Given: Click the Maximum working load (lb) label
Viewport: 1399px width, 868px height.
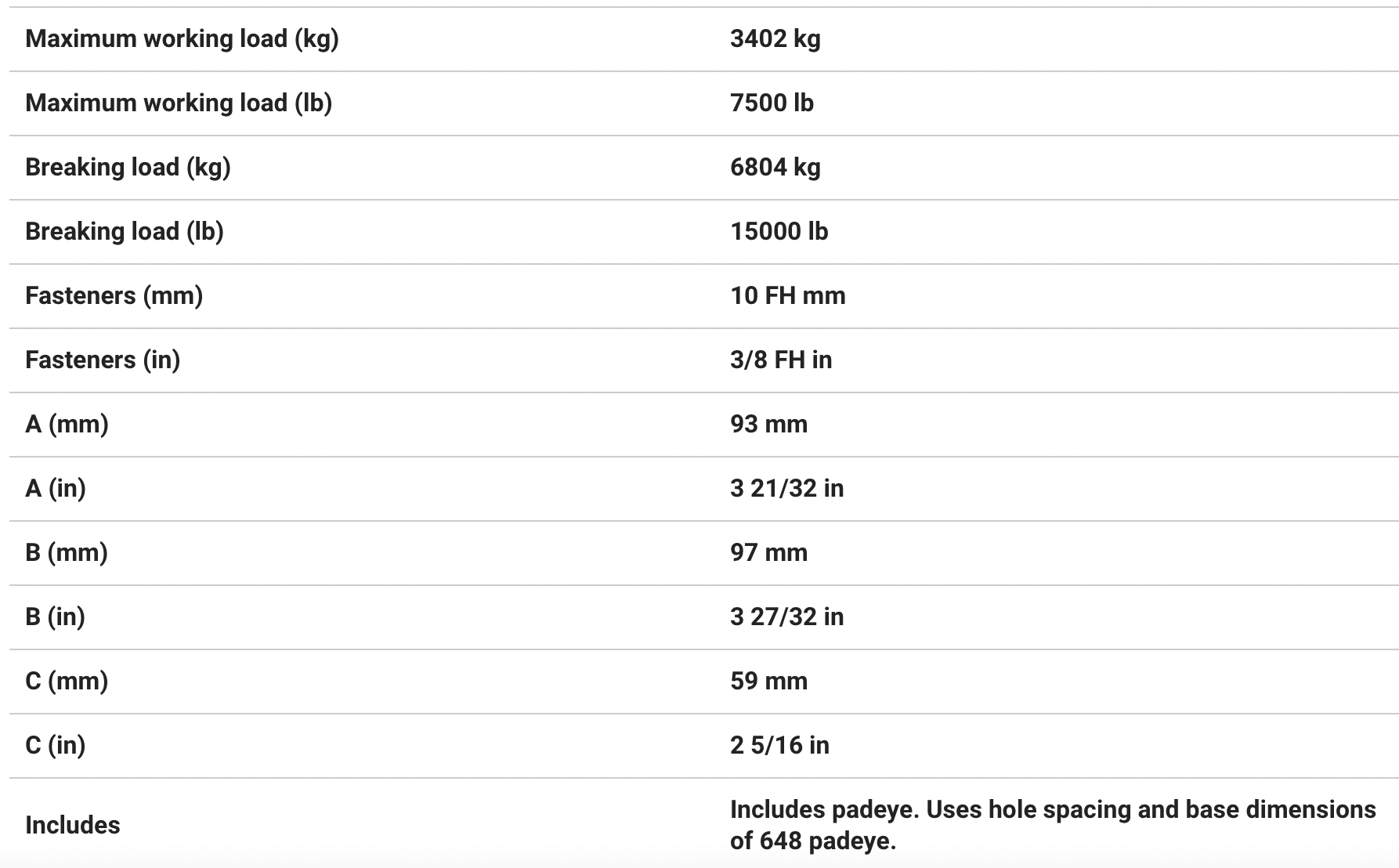Looking at the screenshot, I should (x=179, y=103).
